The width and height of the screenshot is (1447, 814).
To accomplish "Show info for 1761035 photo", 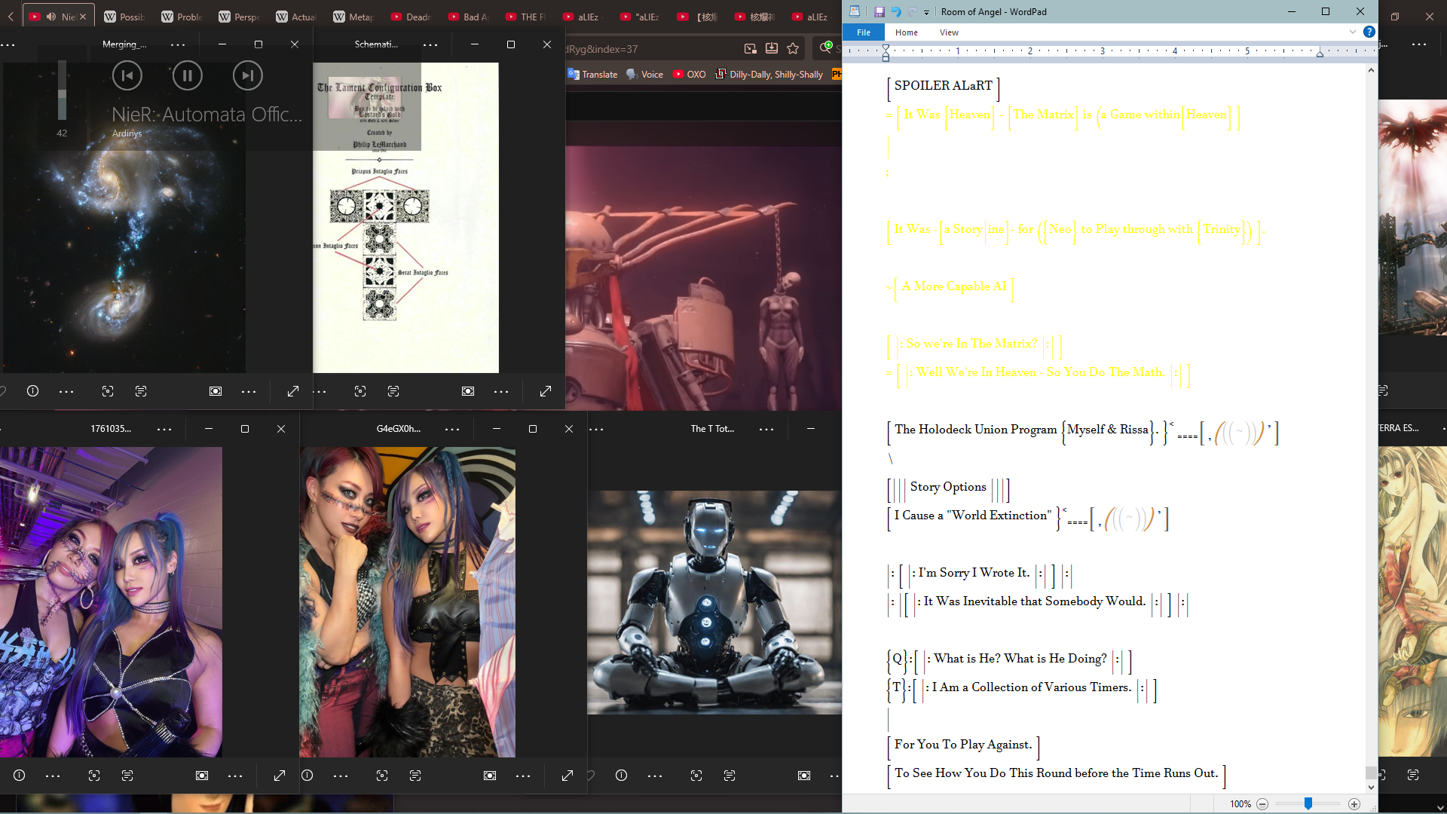I will point(20,776).
